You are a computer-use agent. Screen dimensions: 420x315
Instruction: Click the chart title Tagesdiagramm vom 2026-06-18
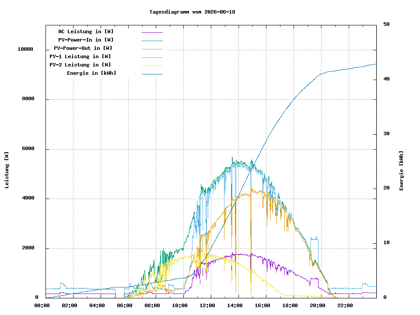[x=192, y=12]
